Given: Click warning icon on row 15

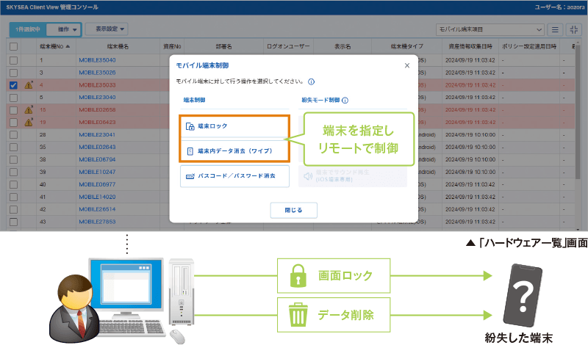Looking at the screenshot, I should tap(28, 110).
